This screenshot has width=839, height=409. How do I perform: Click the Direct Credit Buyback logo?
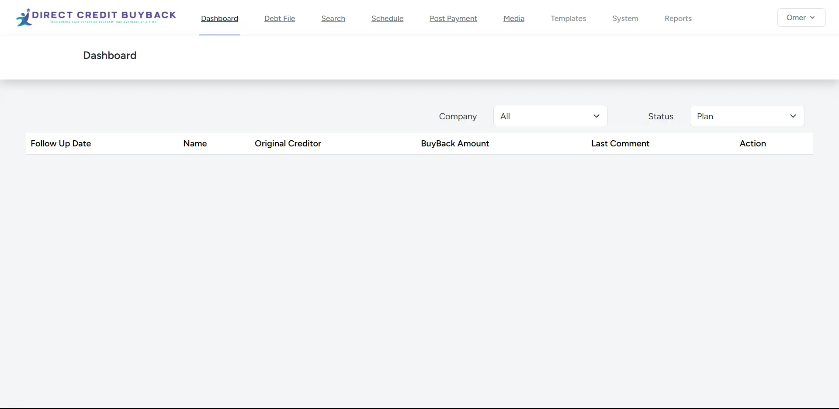[96, 17]
